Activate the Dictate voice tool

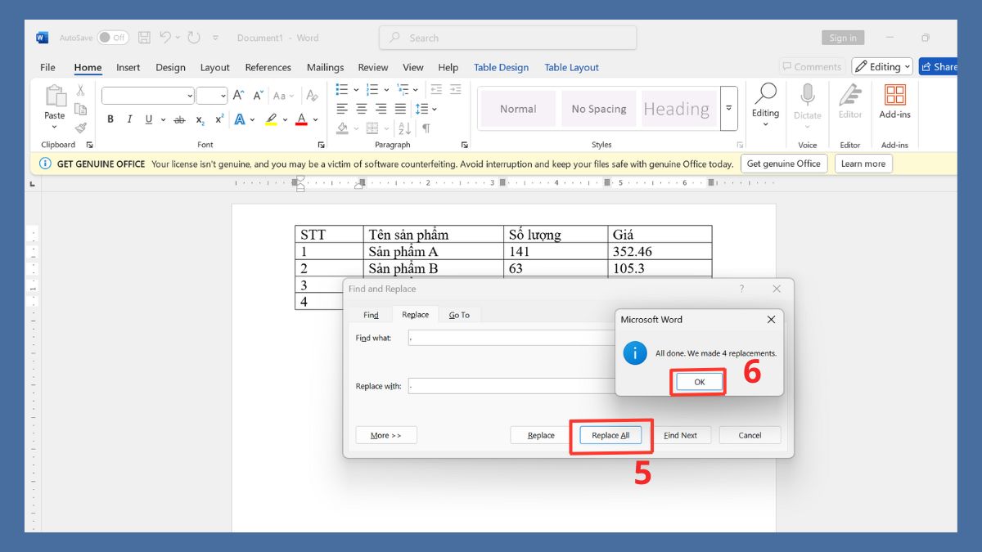(x=807, y=98)
